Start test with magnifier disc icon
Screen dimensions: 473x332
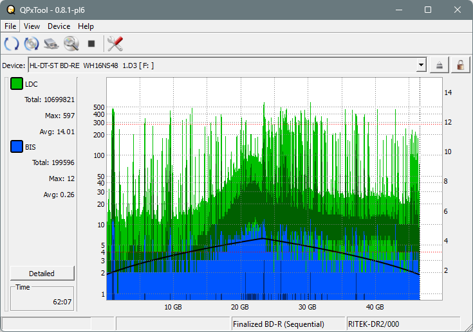click(x=71, y=44)
